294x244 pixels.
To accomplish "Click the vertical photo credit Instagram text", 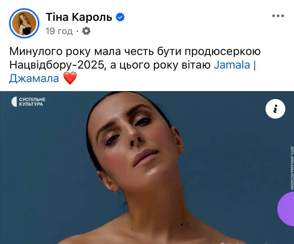I will click(292, 168).
